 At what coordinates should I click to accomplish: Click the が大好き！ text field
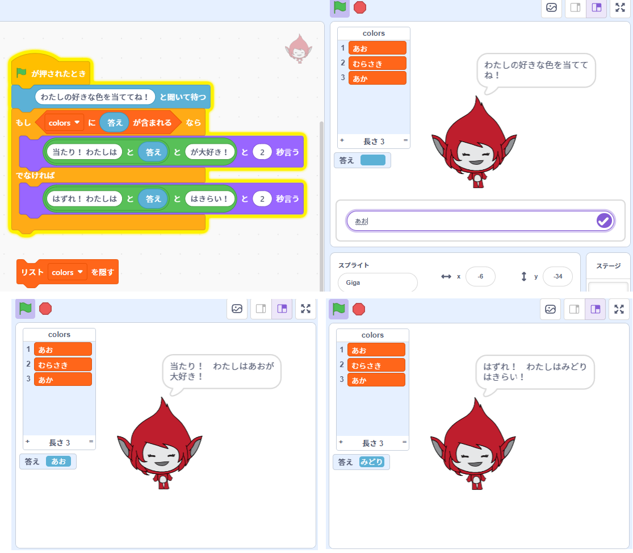pos(209,152)
